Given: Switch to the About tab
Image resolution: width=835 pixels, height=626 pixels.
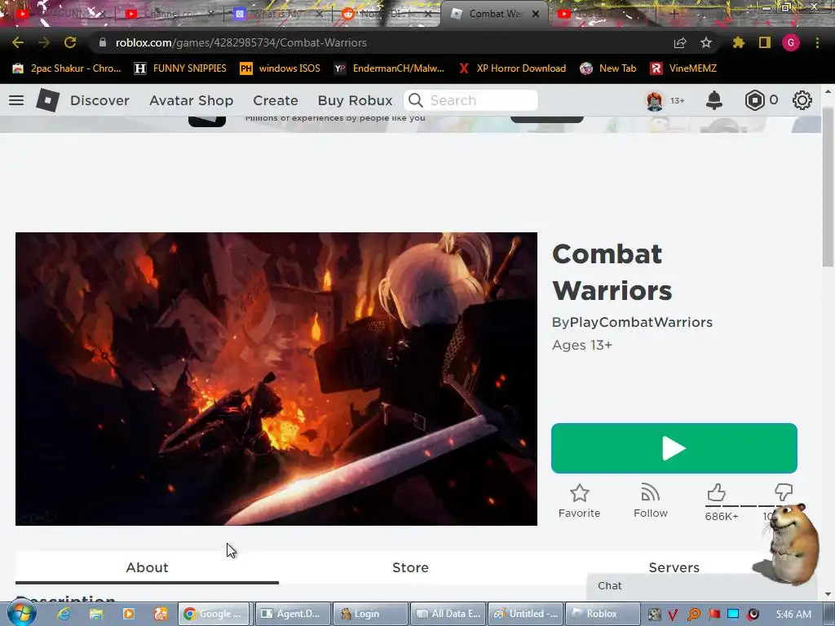Looking at the screenshot, I should click(x=147, y=567).
